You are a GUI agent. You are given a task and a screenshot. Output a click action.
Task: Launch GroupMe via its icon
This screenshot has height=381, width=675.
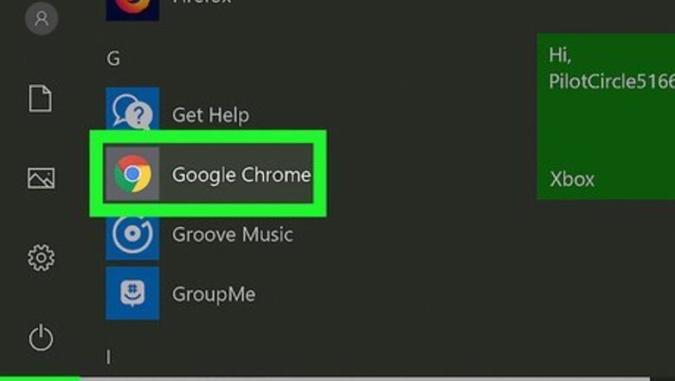click(132, 294)
